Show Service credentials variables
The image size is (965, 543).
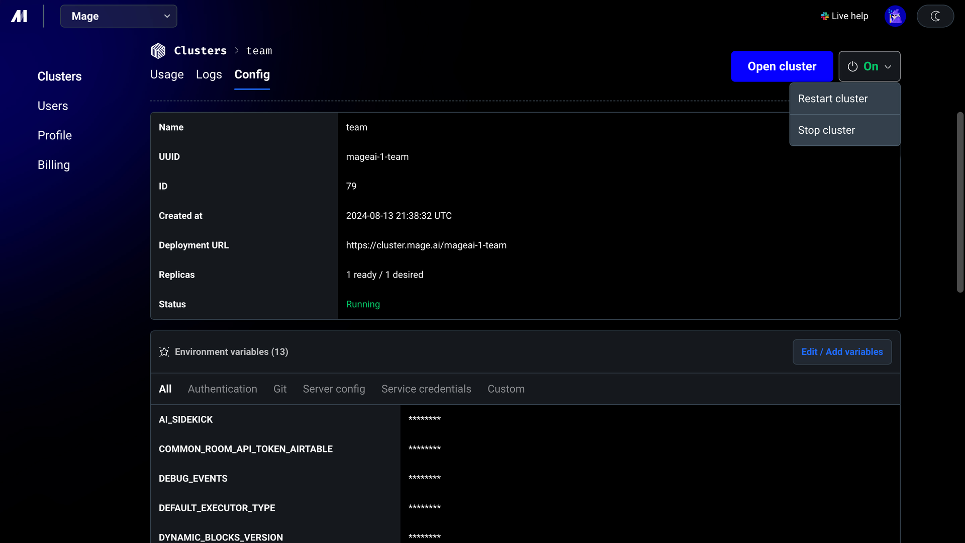[426, 389]
